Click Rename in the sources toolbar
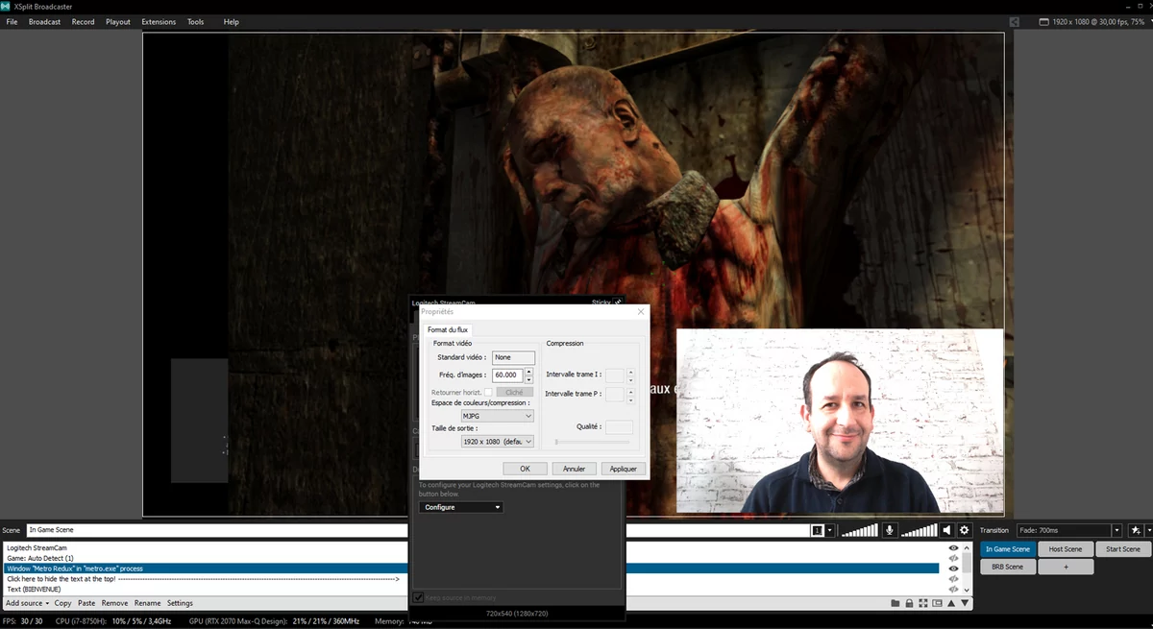The image size is (1153, 629). [147, 603]
